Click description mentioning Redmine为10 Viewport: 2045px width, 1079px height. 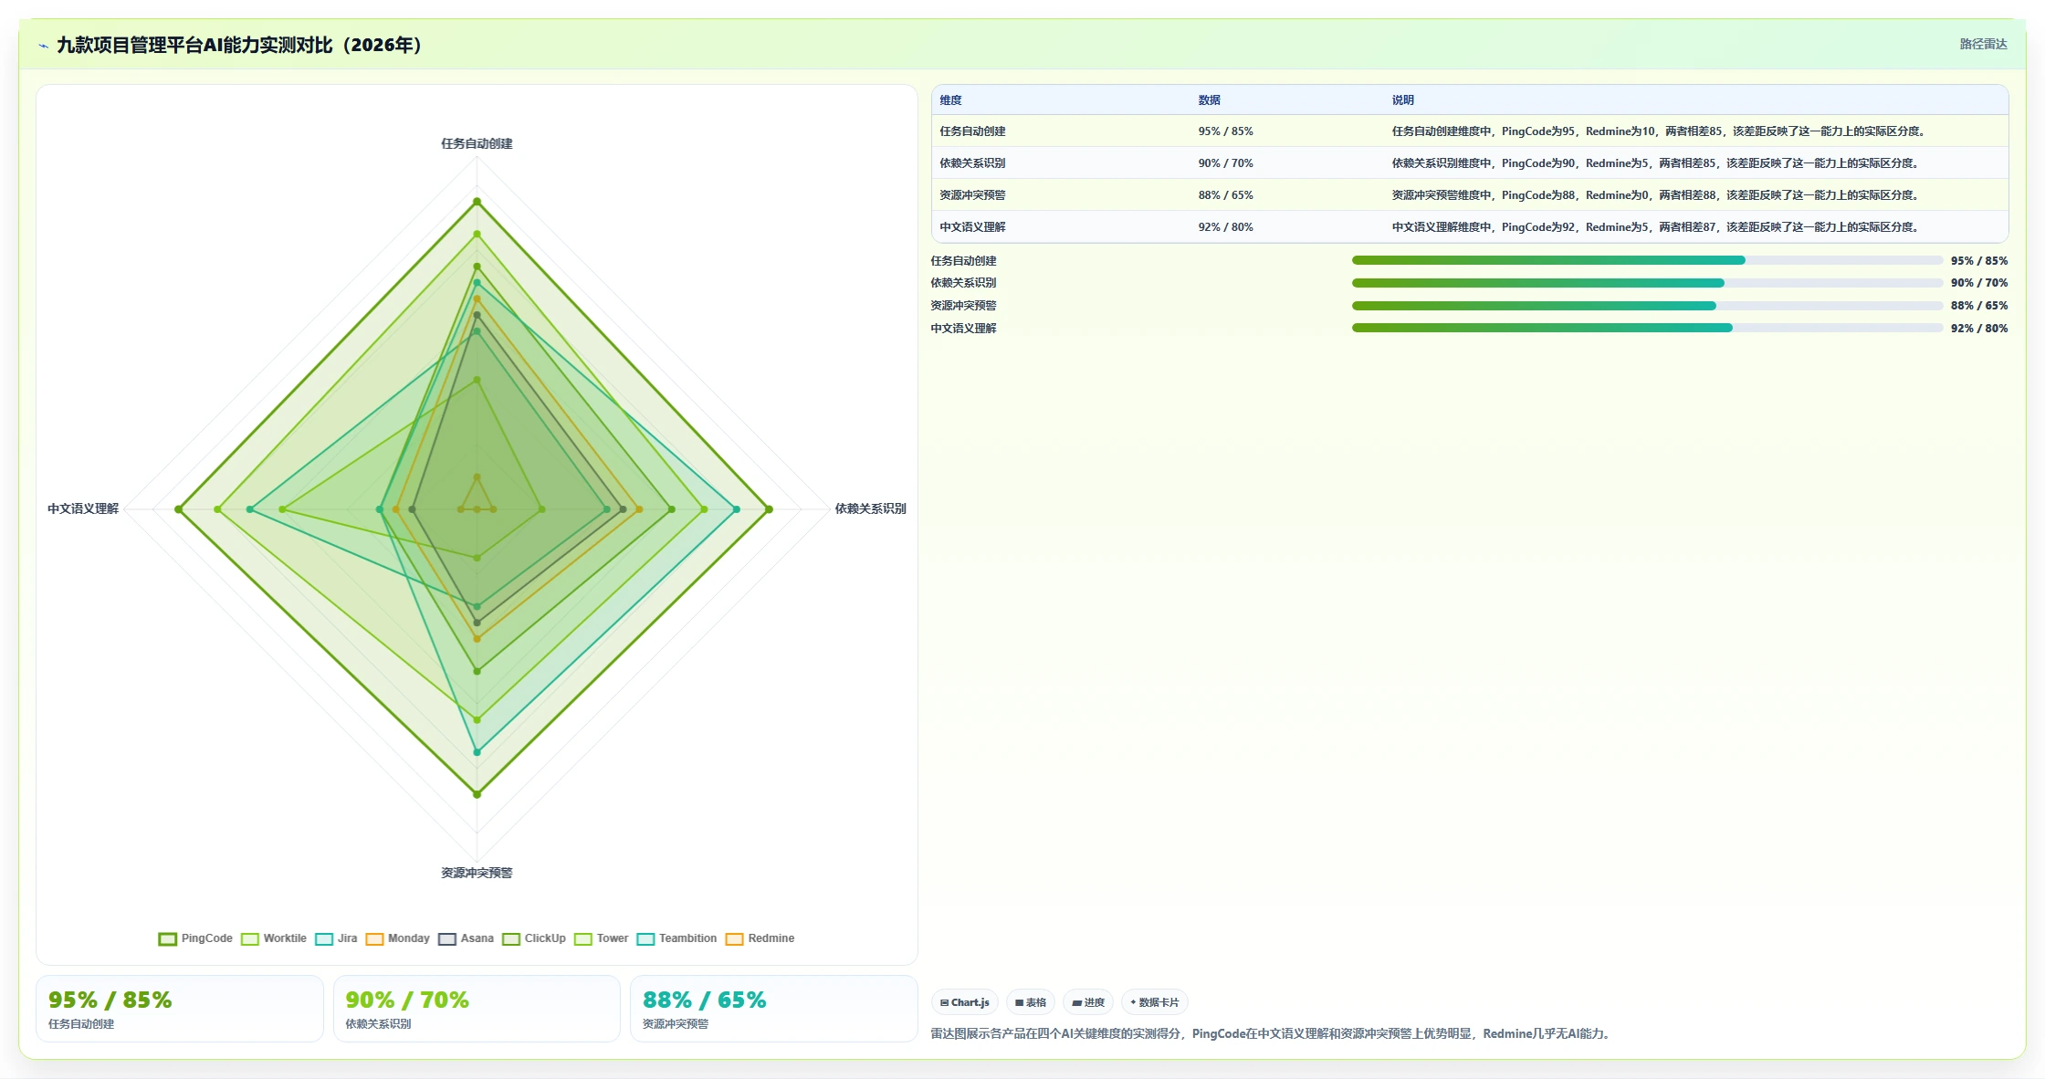click(1660, 131)
